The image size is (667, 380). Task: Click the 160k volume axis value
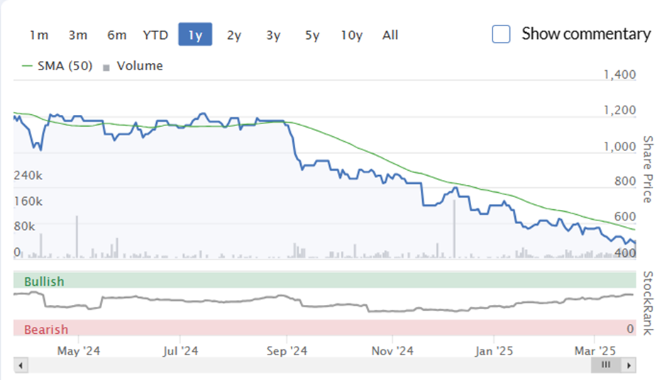click(28, 201)
